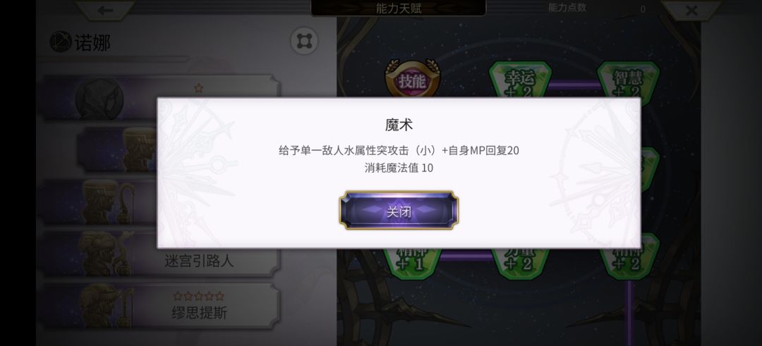The image size is (762, 346).
Task: Choose the 迷宫引路人 job entry
Action: [x=161, y=254]
